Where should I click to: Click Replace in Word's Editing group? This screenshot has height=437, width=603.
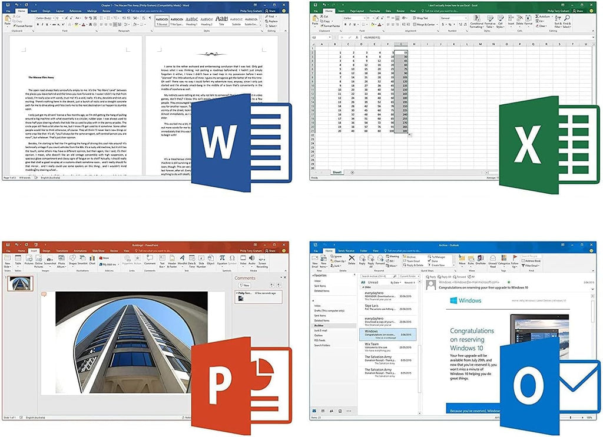[271, 21]
